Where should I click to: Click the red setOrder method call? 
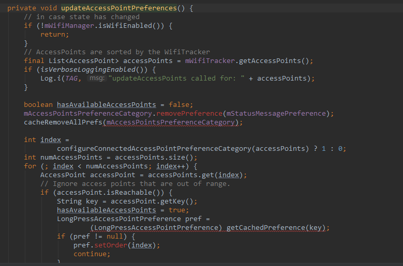111,245
